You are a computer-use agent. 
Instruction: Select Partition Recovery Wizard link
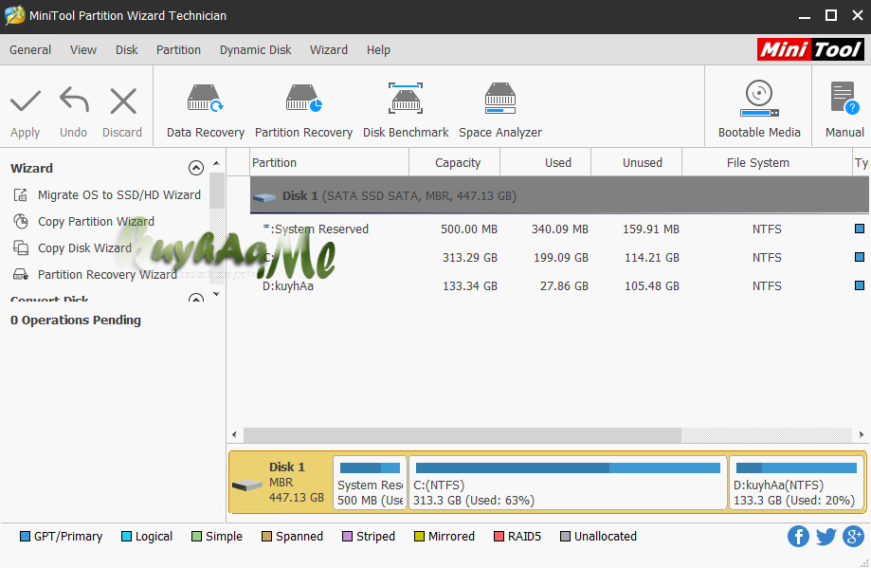tap(107, 275)
